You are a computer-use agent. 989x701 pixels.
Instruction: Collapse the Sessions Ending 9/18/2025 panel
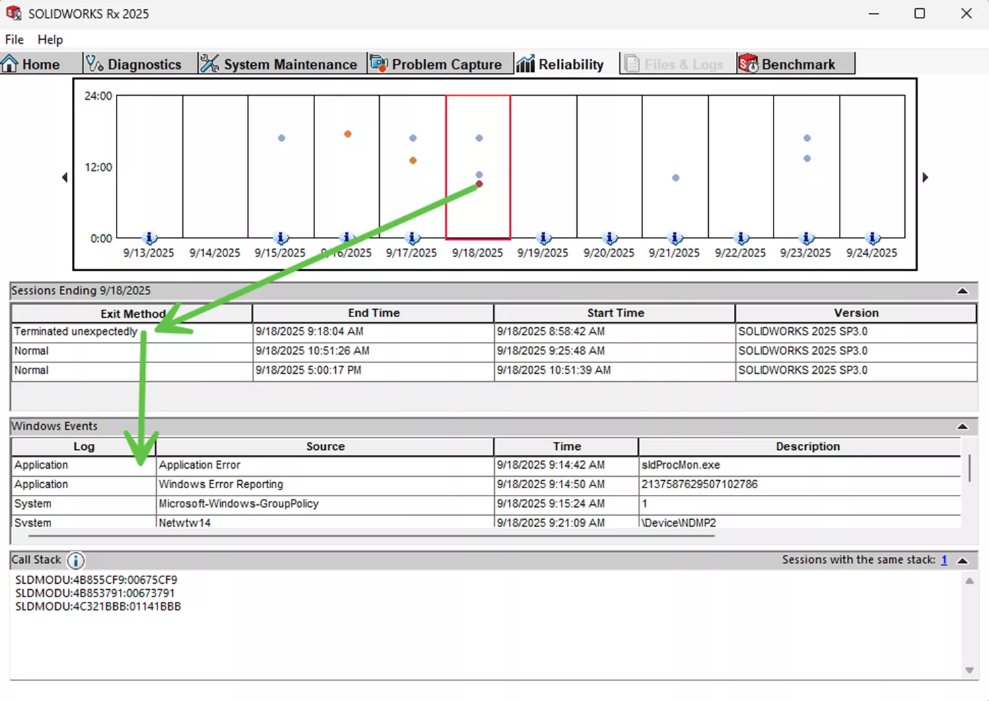pos(961,290)
